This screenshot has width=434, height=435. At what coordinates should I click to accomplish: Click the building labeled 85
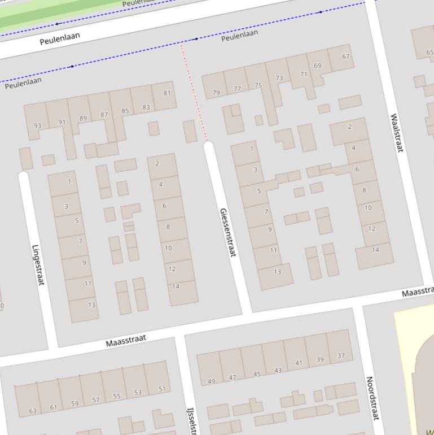click(125, 111)
